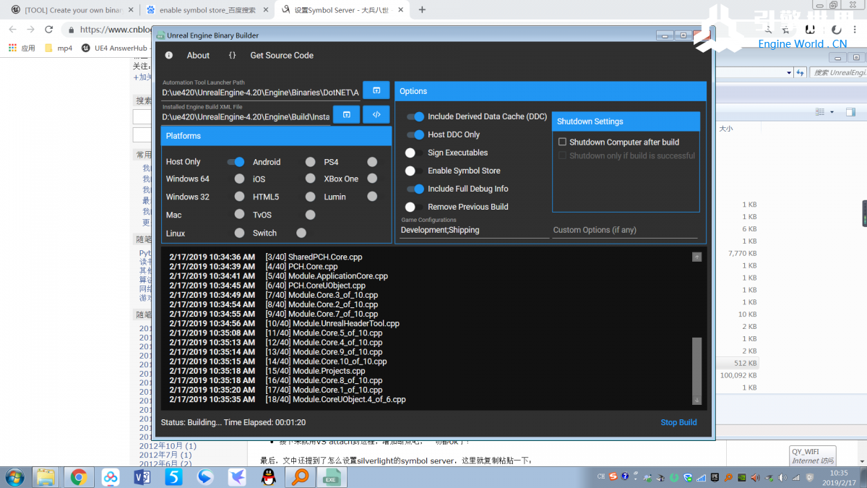Enable the Mac platform toggle

(x=239, y=214)
